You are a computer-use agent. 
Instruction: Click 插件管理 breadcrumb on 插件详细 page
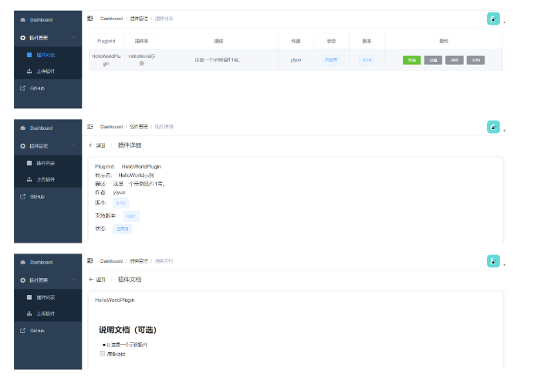point(139,127)
